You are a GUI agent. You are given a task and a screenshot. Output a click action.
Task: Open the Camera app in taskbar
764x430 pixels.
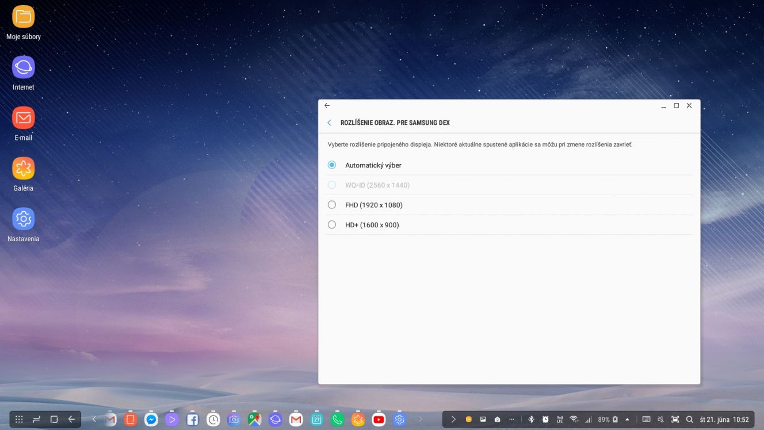[234, 420]
